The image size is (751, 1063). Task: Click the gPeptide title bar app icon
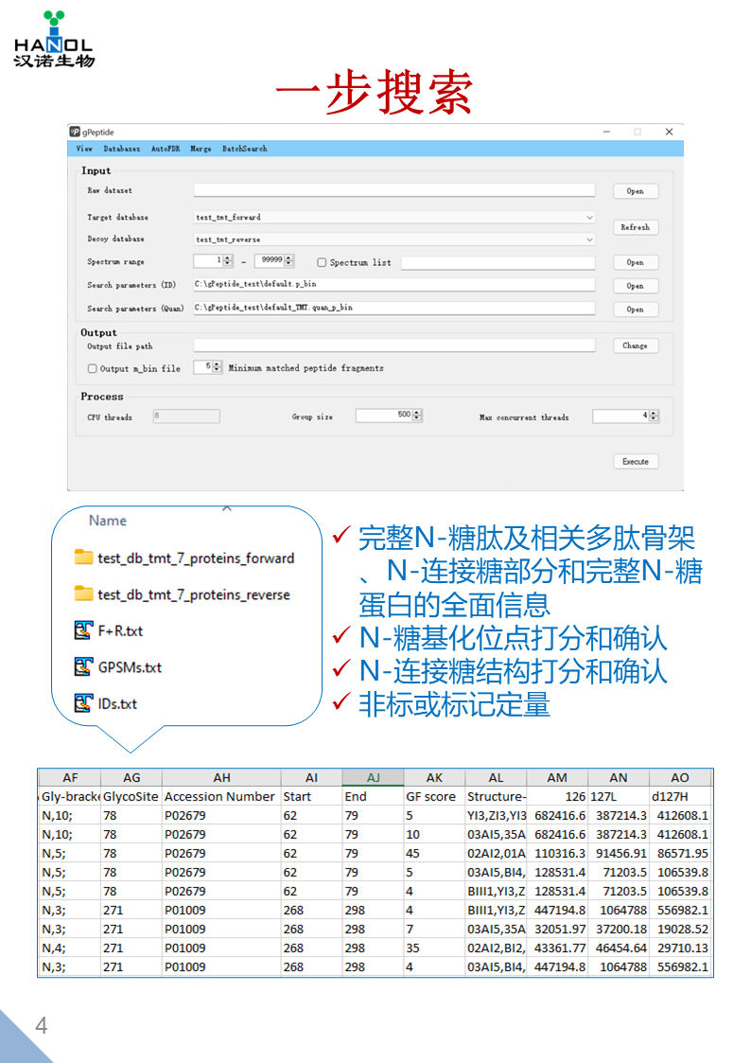pyautogui.click(x=75, y=132)
